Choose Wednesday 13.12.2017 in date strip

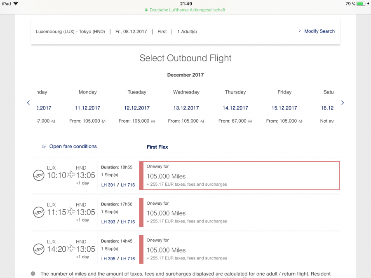tap(186, 107)
